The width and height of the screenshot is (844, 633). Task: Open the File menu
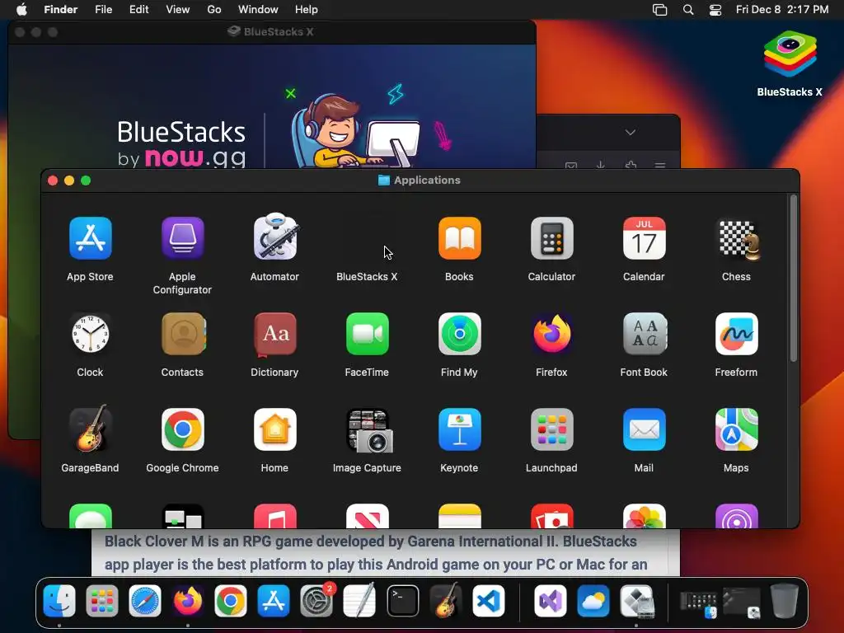(103, 9)
